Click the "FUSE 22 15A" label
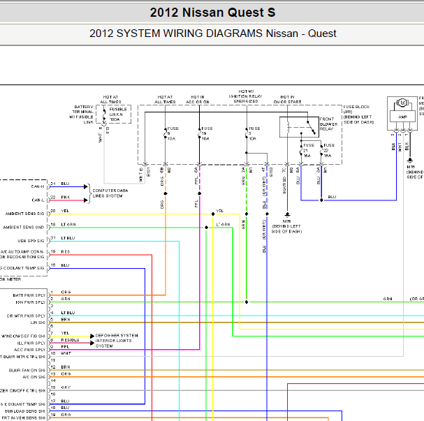The width and height of the screenshot is (424, 421). coord(329,151)
